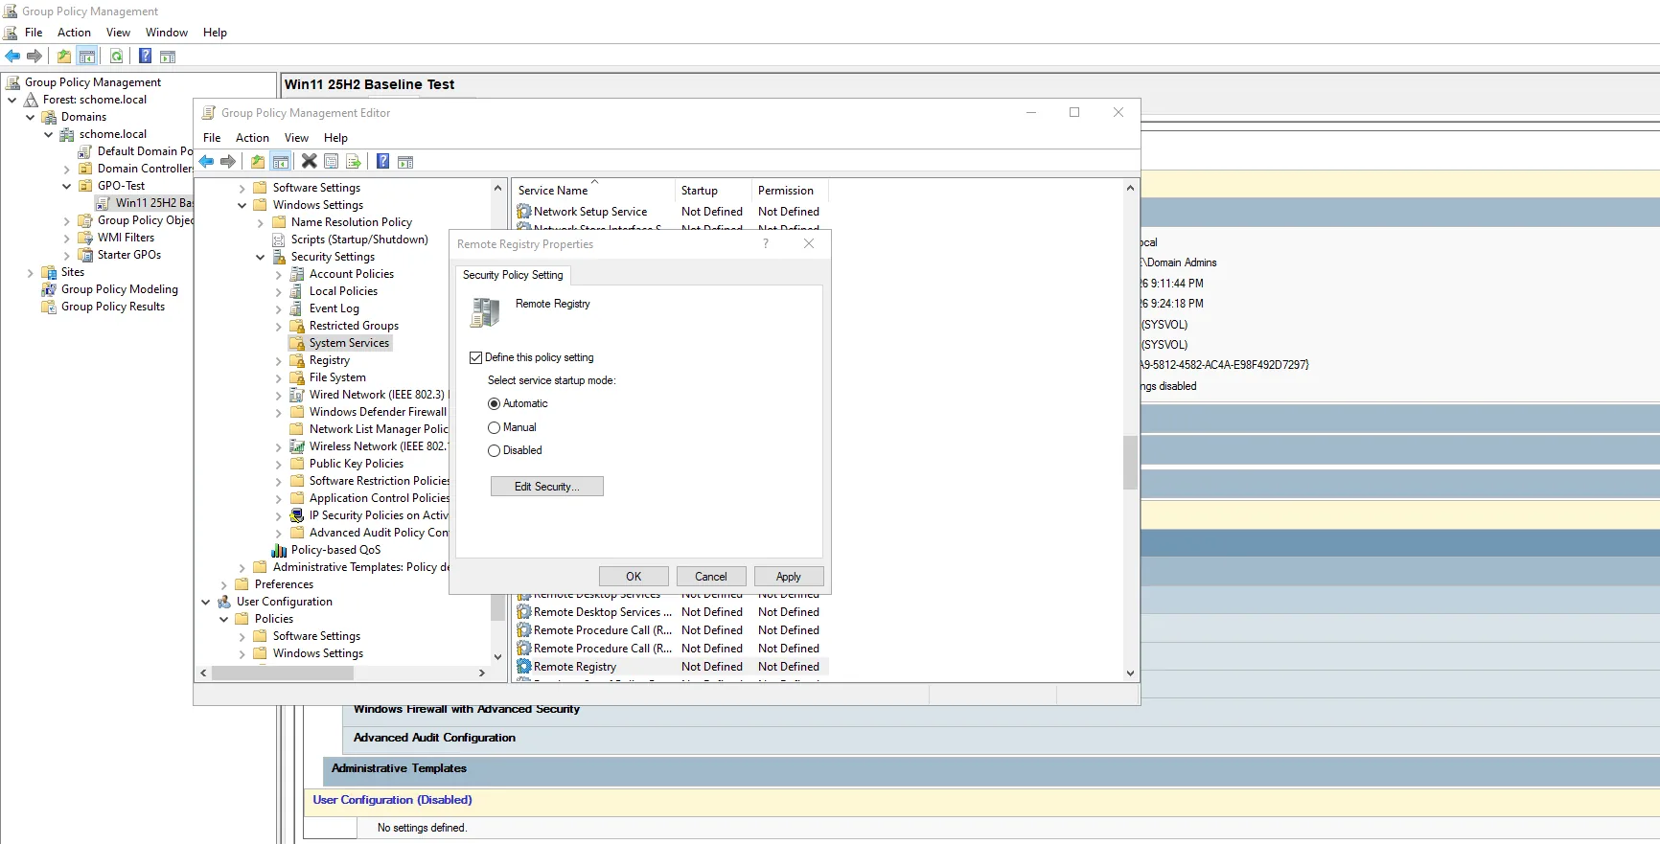The height and width of the screenshot is (844, 1660).
Task: Expand Sites node in Group Policy Management
Action: 31,272
